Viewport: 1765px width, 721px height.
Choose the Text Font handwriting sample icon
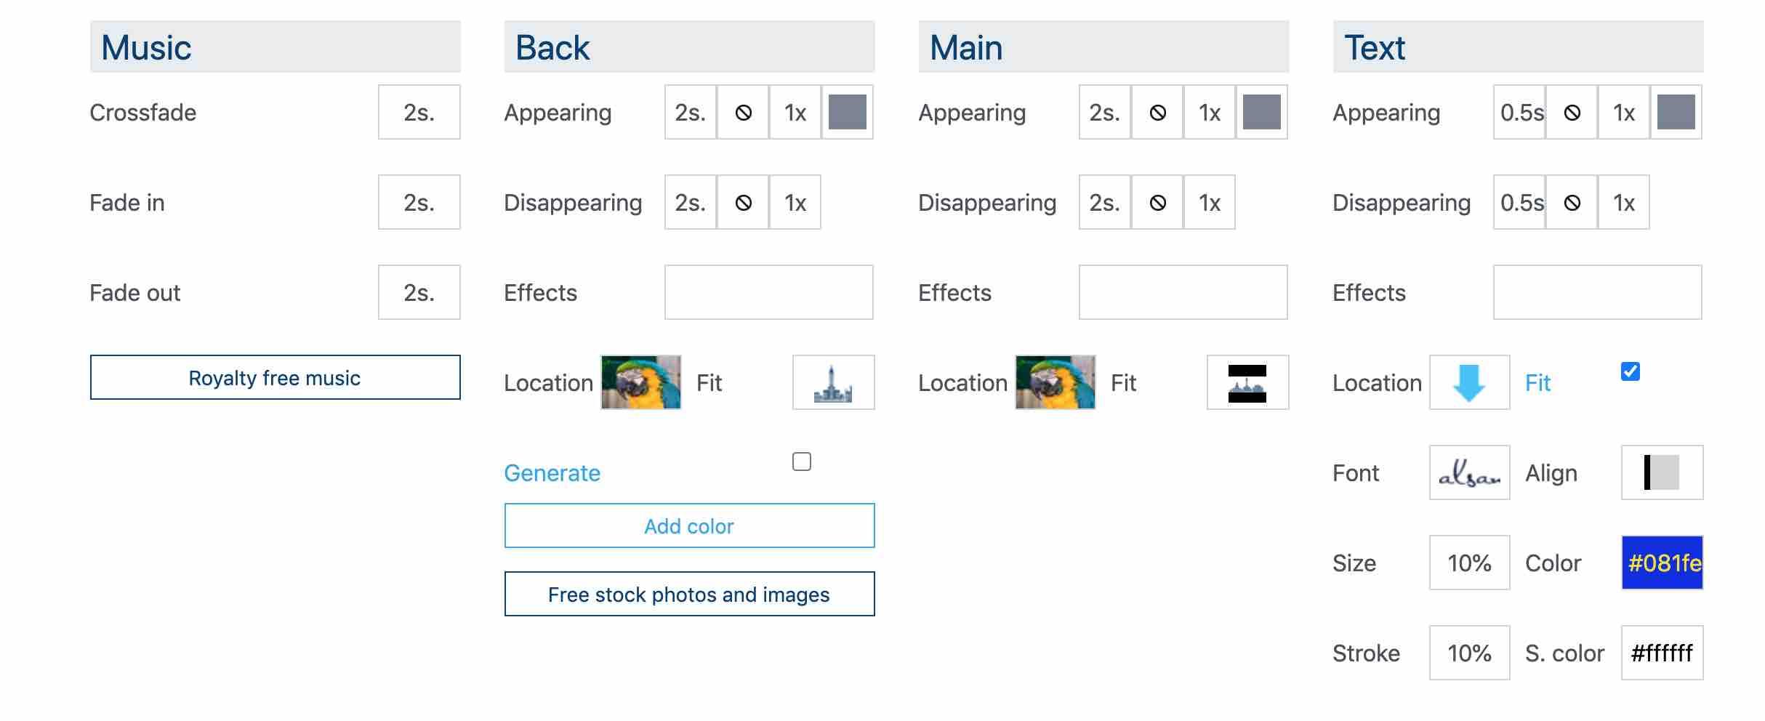pyautogui.click(x=1469, y=472)
